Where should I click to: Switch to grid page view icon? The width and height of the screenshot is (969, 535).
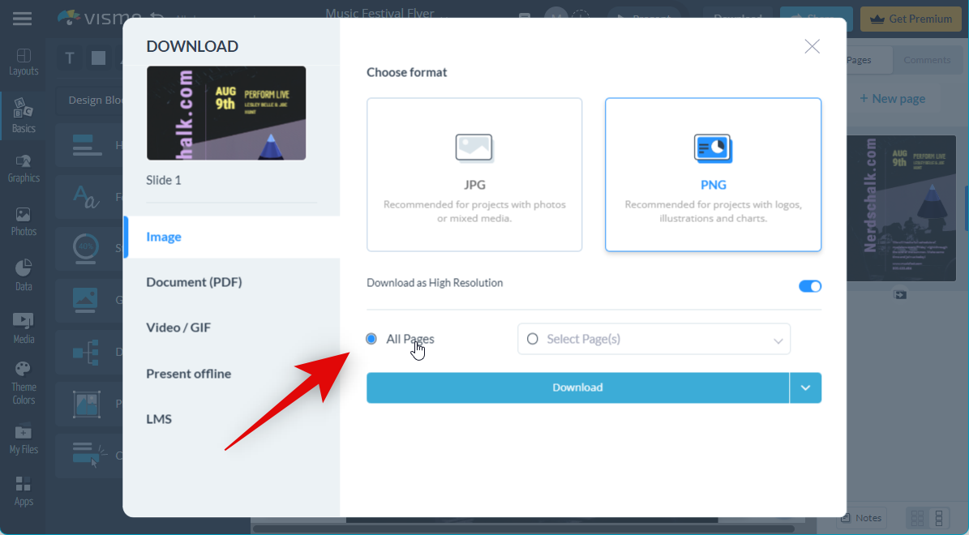point(917,518)
